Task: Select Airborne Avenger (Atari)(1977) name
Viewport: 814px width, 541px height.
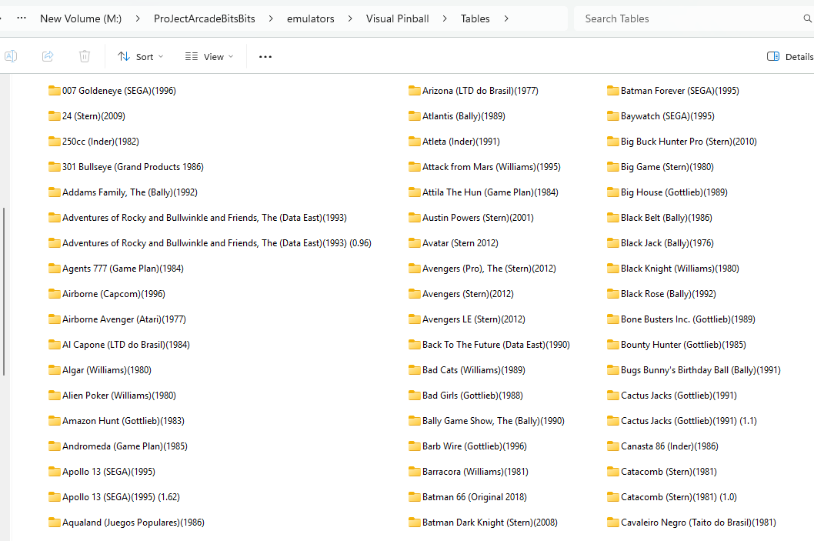Action: [x=124, y=319]
